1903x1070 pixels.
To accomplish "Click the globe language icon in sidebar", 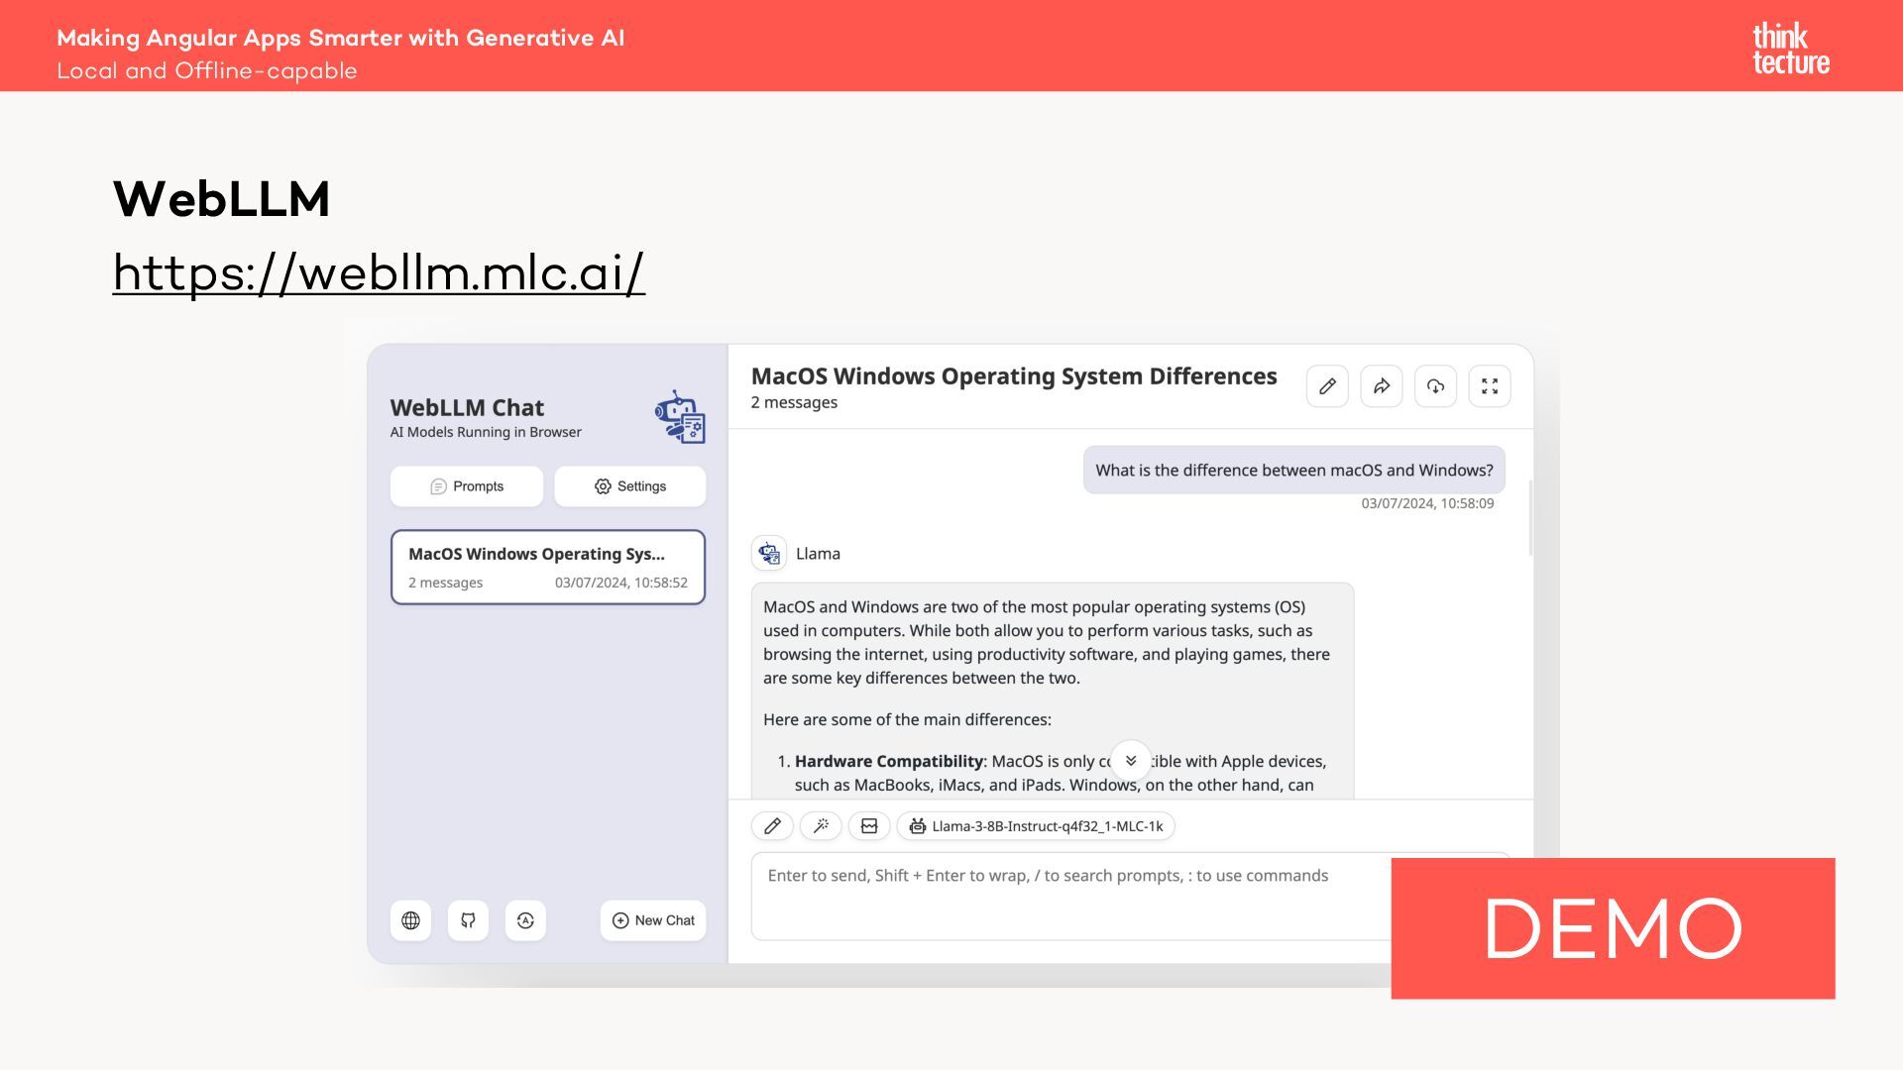I will (x=410, y=920).
